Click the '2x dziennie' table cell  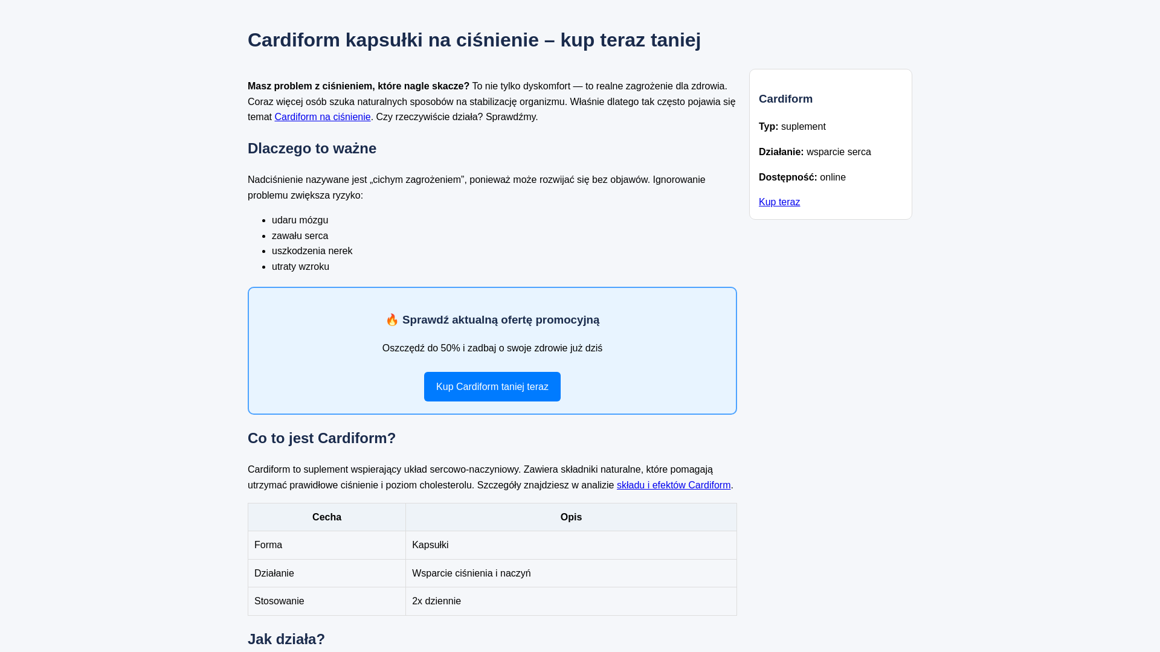[571, 601]
